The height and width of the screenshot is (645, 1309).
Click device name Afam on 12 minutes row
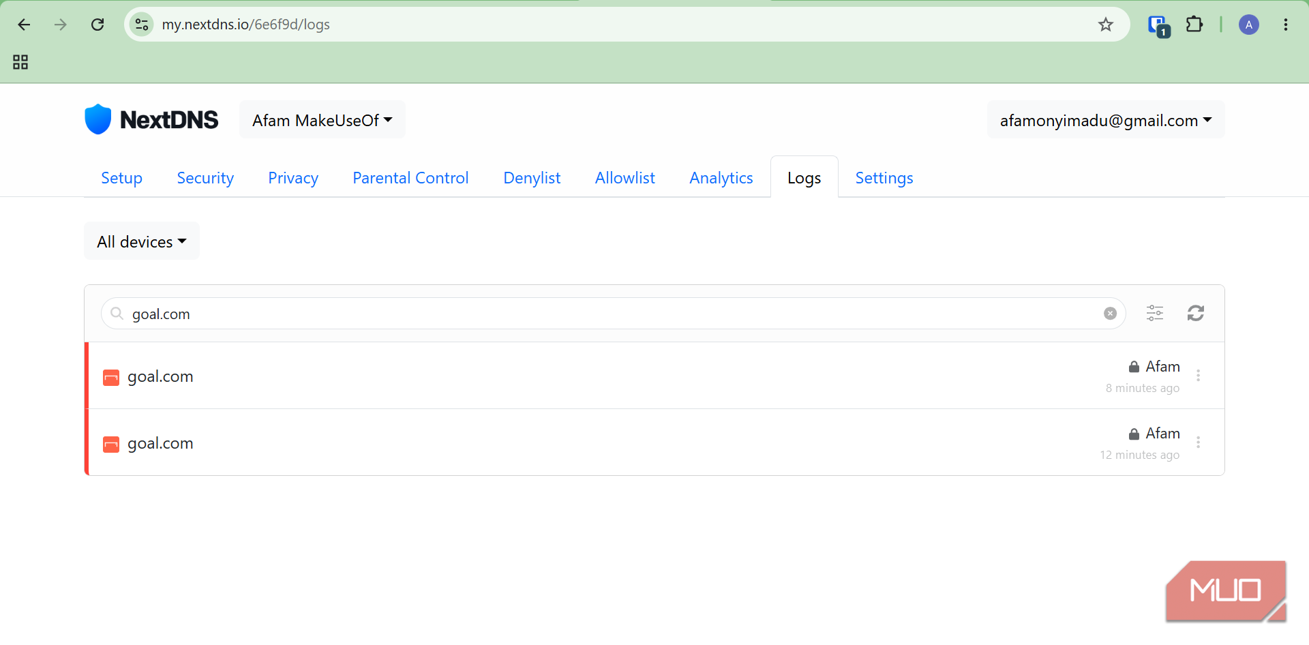(1162, 434)
